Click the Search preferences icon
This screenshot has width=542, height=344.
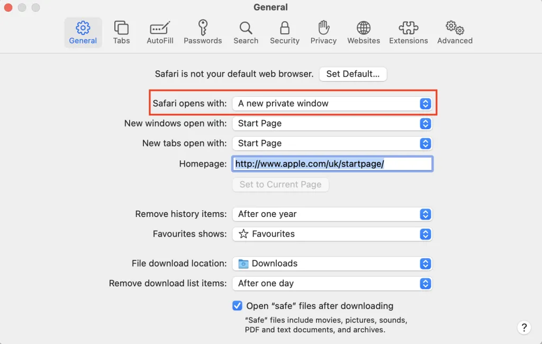(246, 32)
